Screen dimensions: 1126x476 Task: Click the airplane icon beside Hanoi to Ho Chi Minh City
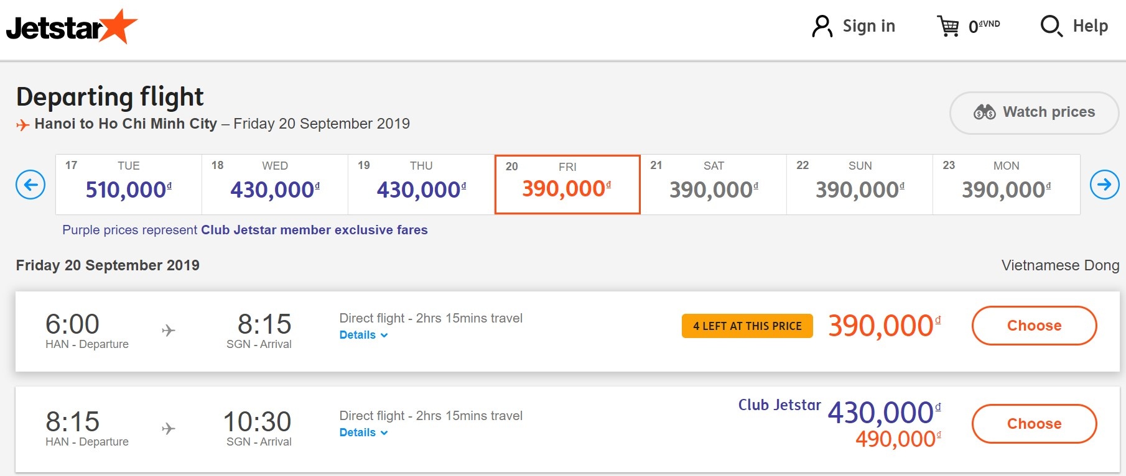click(22, 124)
